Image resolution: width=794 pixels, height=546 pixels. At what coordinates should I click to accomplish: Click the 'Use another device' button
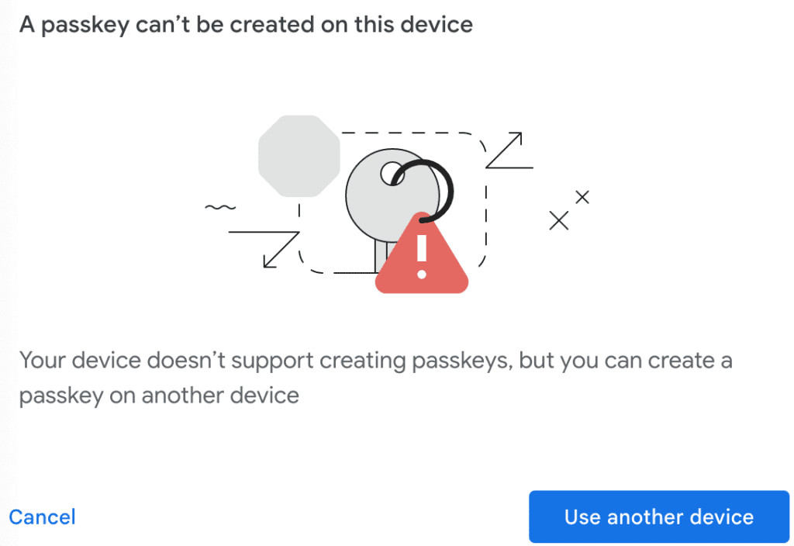(x=658, y=517)
